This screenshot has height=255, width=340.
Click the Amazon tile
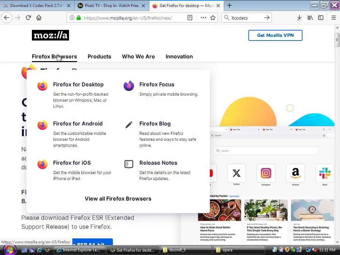tap(295, 173)
